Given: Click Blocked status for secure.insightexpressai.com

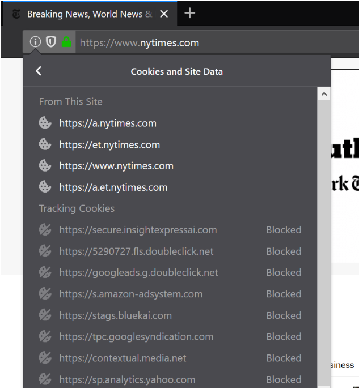Looking at the screenshot, I should click(284, 230).
